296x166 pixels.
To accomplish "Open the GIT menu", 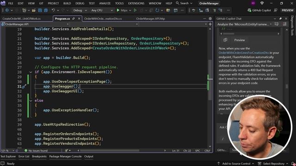I will 41,3.
